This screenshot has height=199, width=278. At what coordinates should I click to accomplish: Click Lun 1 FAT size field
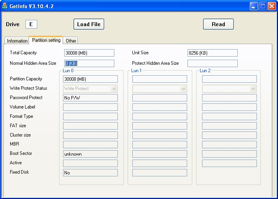[x=160, y=126]
